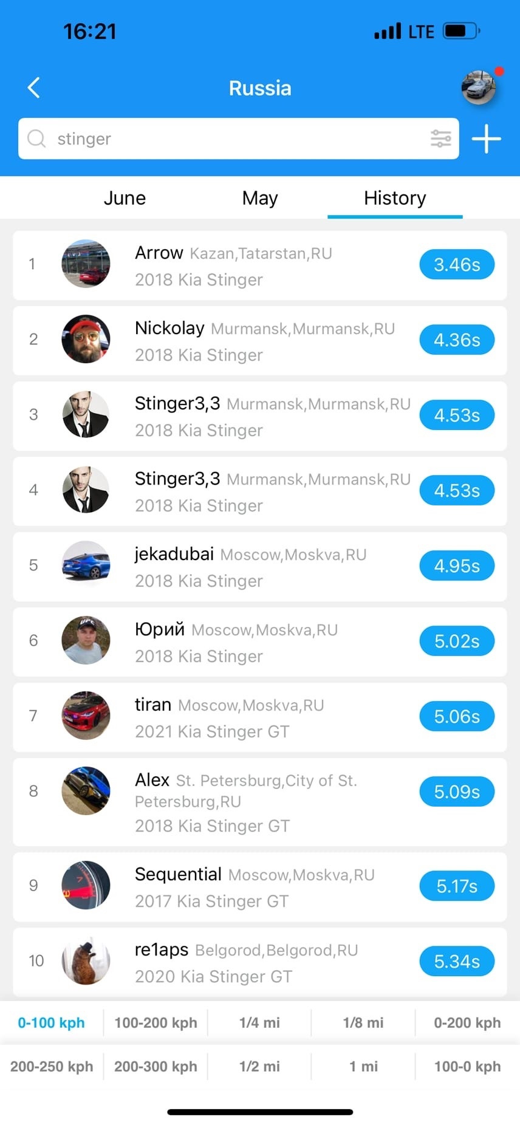Select the 100-200 kph category
The image size is (520, 1125).
156,1023
